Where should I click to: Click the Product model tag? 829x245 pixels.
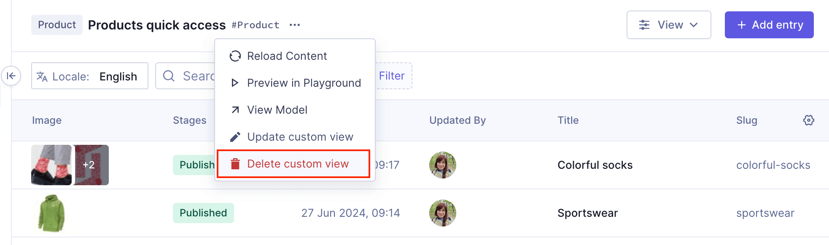(x=57, y=25)
